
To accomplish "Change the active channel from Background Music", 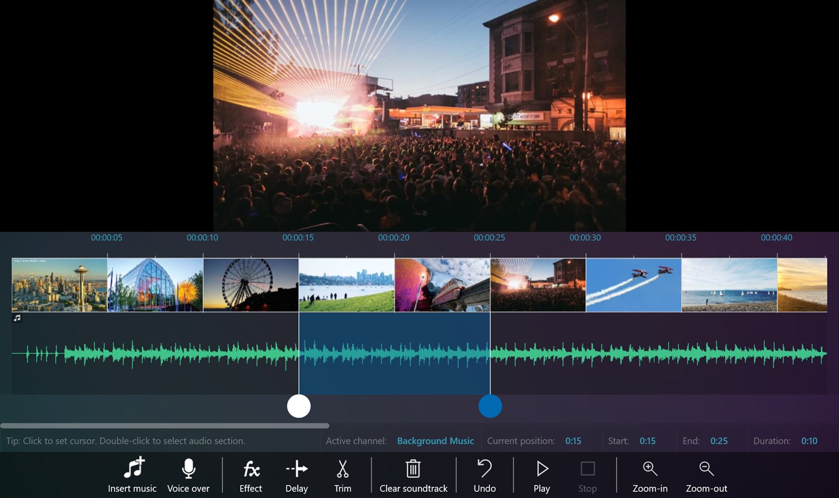I will point(435,440).
